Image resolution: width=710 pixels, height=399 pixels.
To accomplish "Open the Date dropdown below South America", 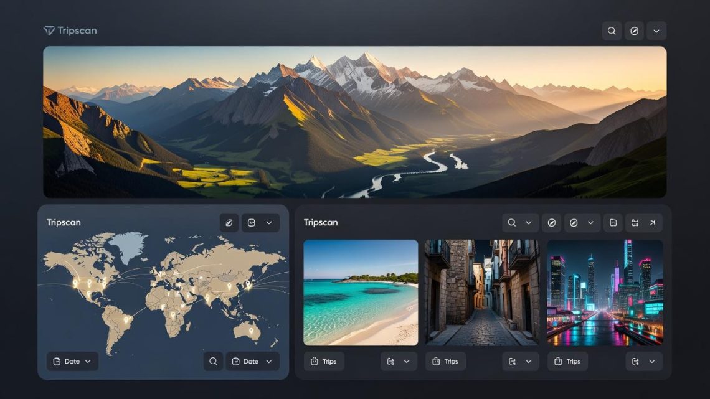I will (x=72, y=362).
